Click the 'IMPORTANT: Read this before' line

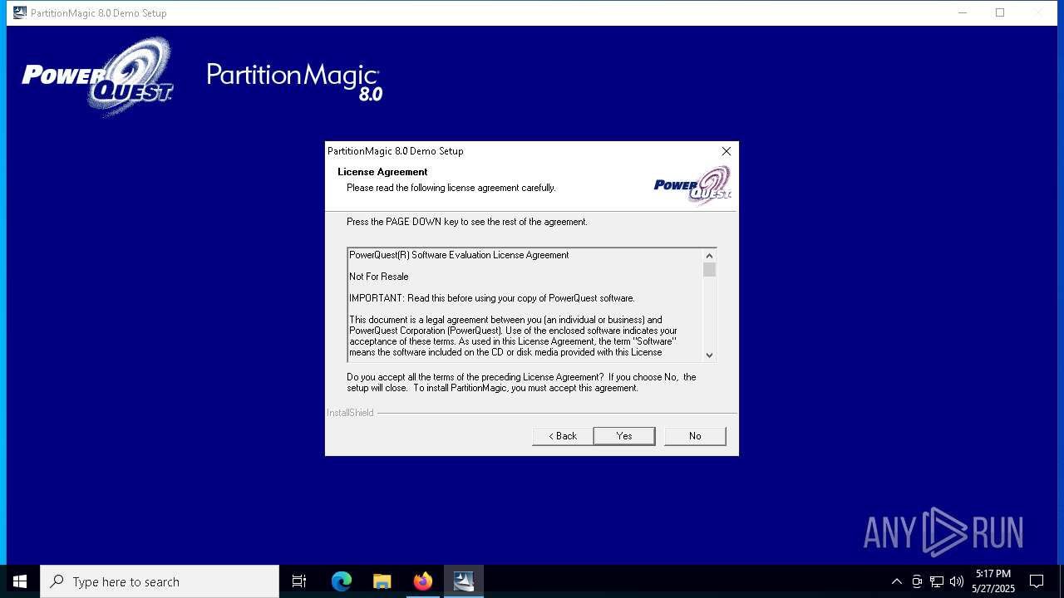pyautogui.click(x=492, y=298)
